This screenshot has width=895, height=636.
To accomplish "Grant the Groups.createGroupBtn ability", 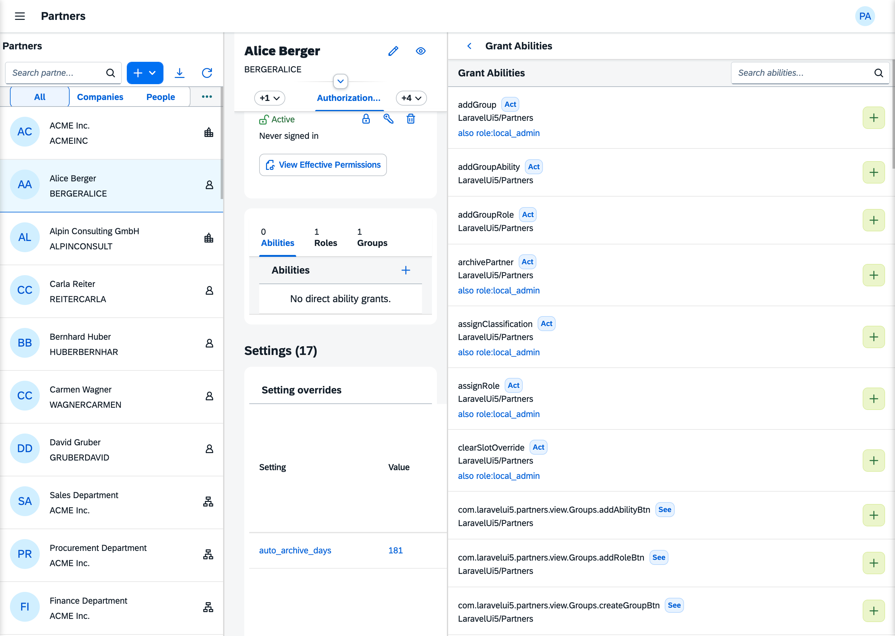I will coord(874,611).
